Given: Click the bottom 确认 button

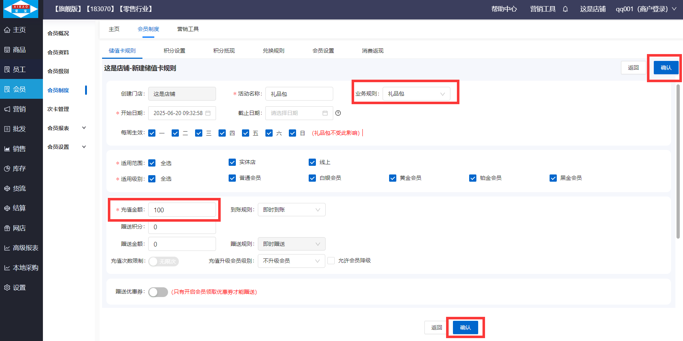Looking at the screenshot, I should point(465,327).
